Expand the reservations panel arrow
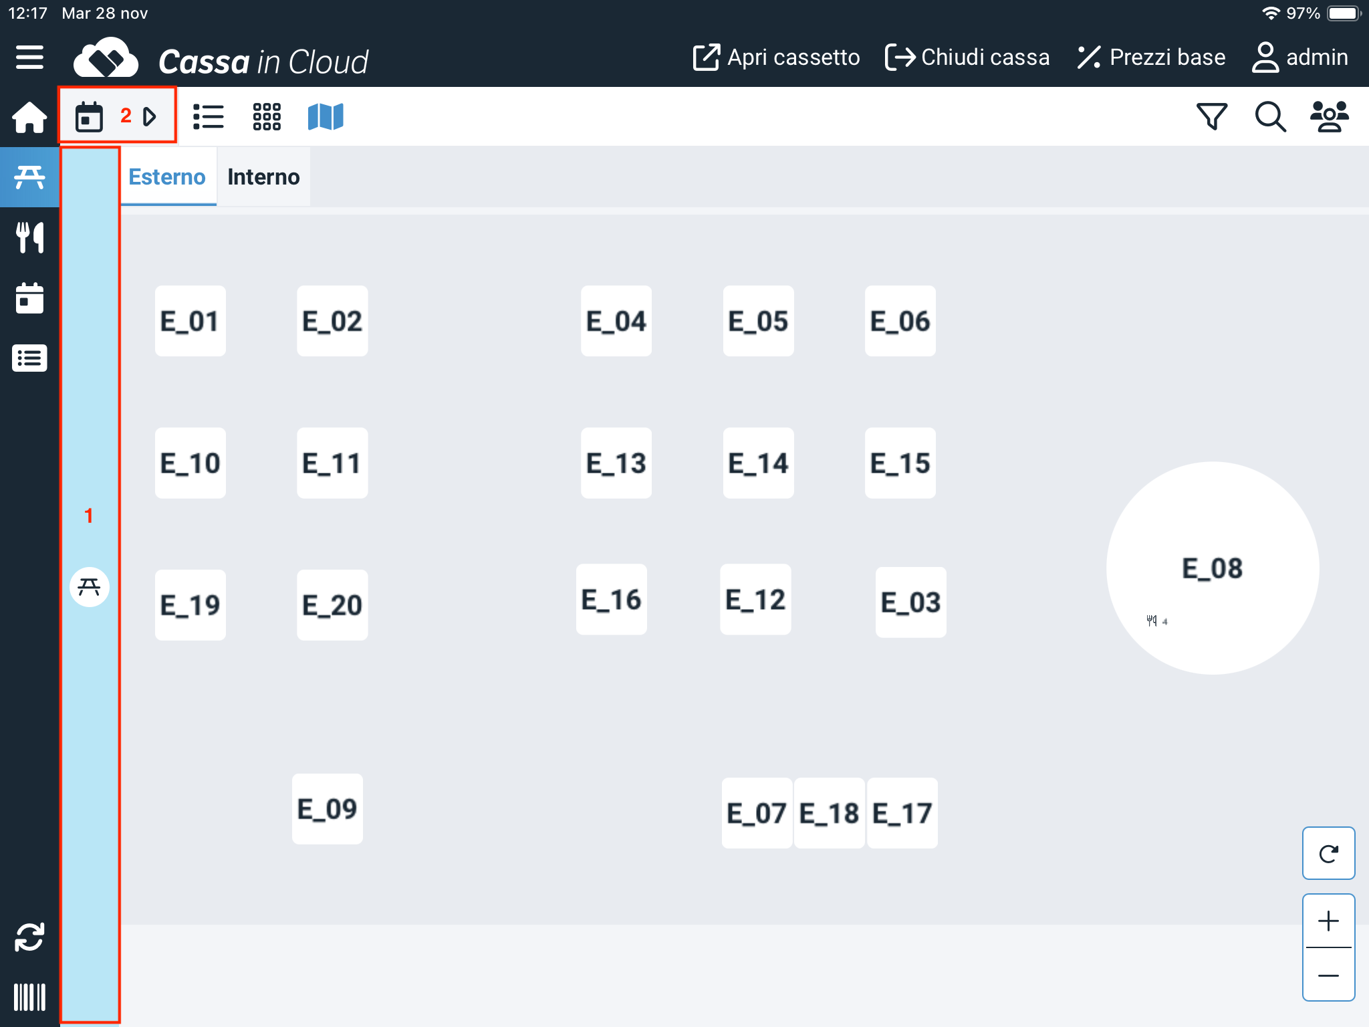Screen dimensions: 1369x1027 pos(150,117)
